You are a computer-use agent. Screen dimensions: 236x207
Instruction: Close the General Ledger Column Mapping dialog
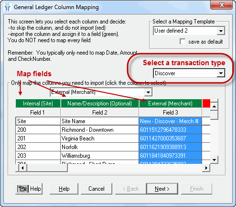[222, 5]
